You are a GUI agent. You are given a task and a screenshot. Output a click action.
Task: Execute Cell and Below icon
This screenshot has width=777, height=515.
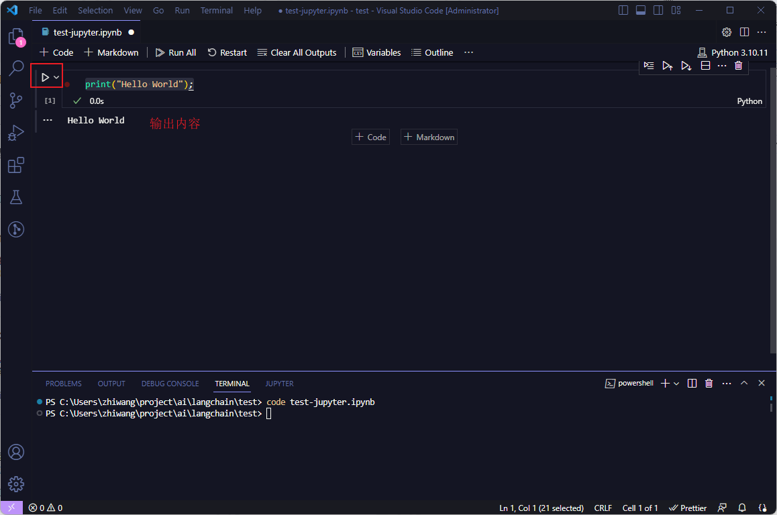[686, 65]
